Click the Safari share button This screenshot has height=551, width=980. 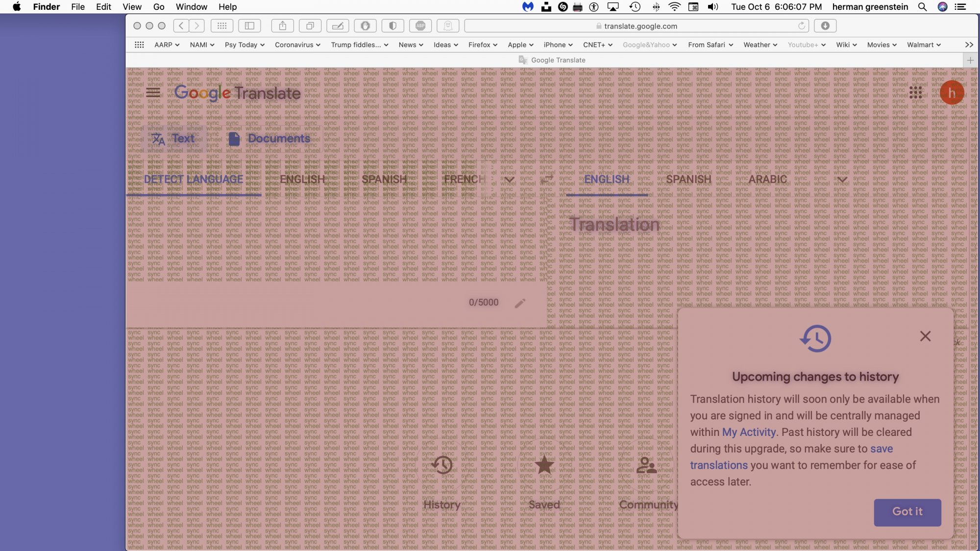pyautogui.click(x=283, y=25)
